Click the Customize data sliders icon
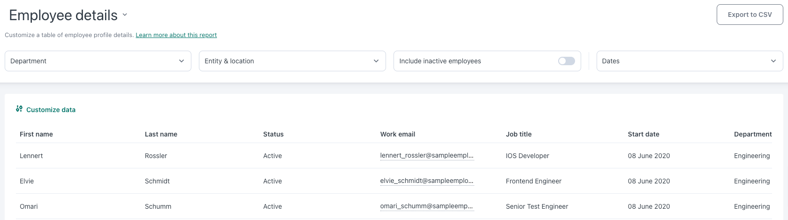788x220 pixels. tap(19, 109)
